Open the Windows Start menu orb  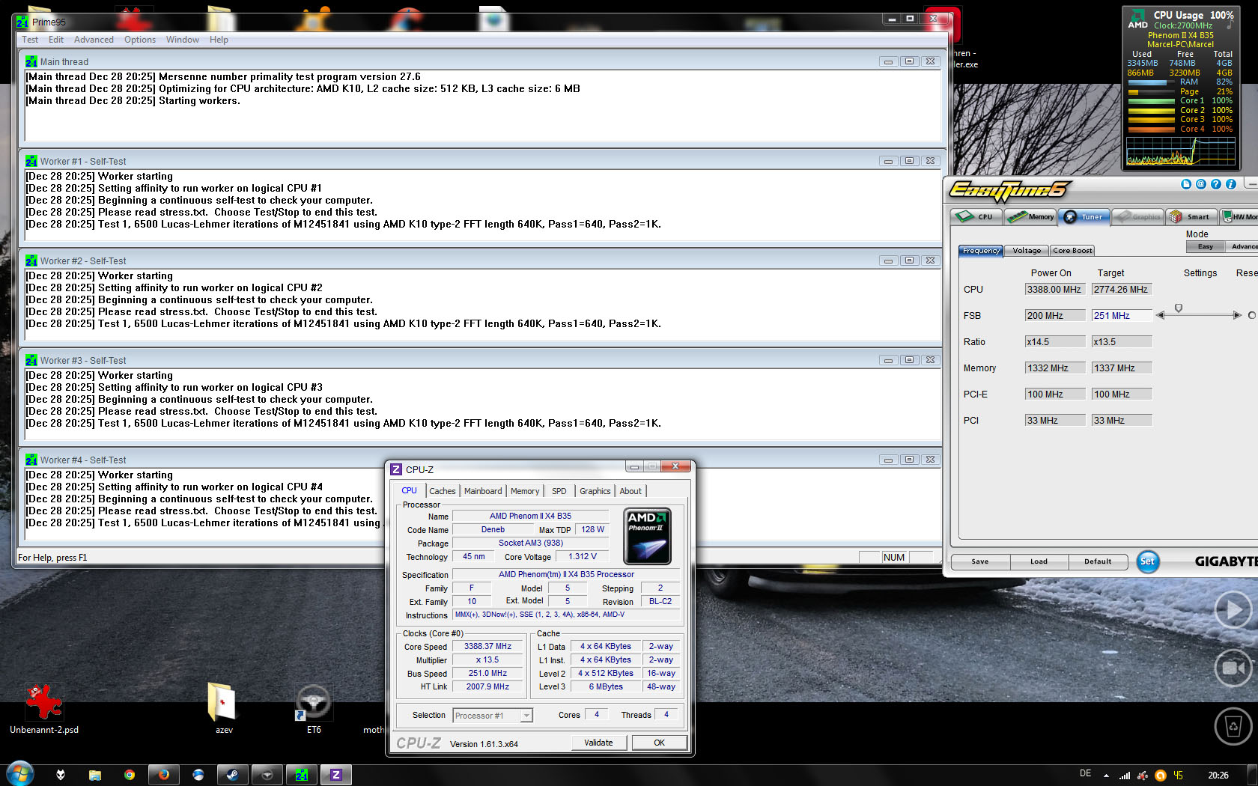pyautogui.click(x=20, y=774)
